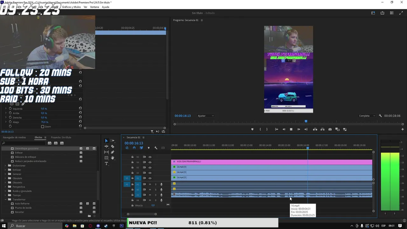Image resolution: width=407 pixels, height=229 pixels.
Task: Collapse the Transformar effects folder
Action: pyautogui.click(x=5, y=199)
